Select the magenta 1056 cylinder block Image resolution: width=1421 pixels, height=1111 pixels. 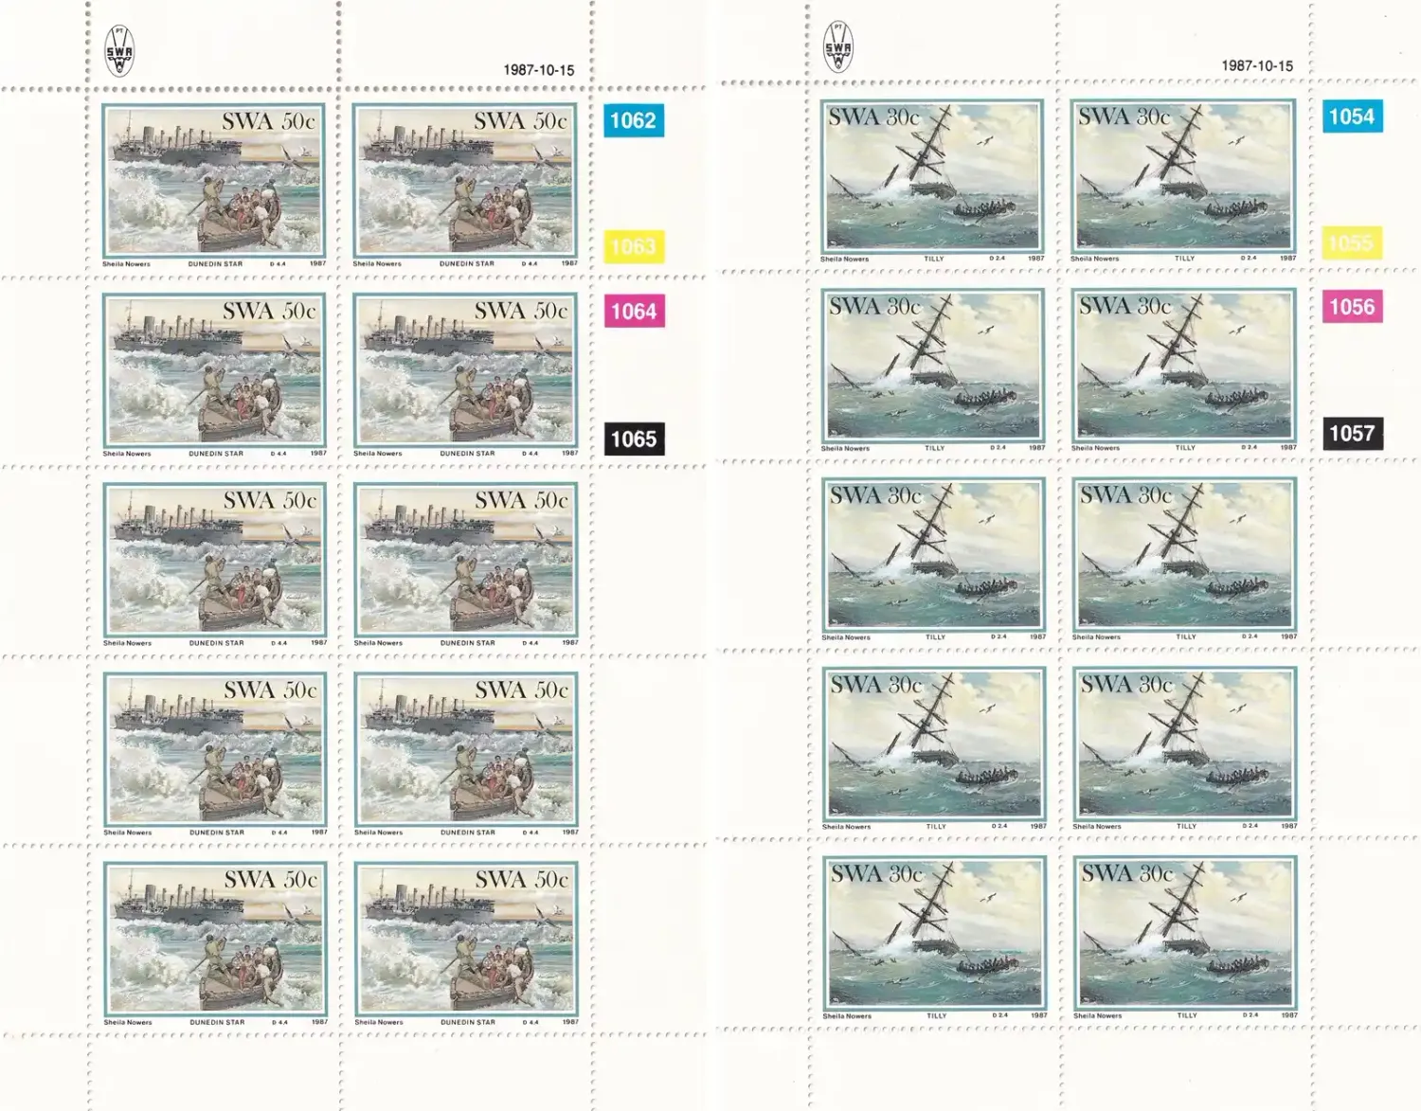click(x=1353, y=306)
